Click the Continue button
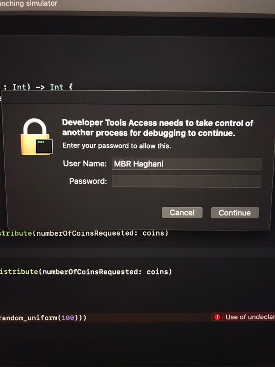This screenshot has height=367, width=275. click(x=235, y=213)
